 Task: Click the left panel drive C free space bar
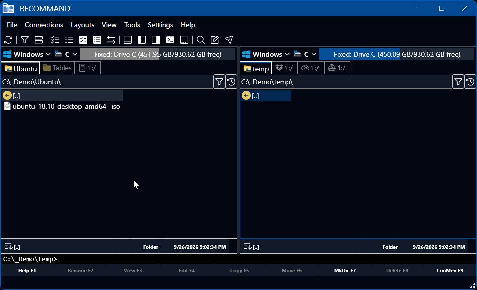157,54
